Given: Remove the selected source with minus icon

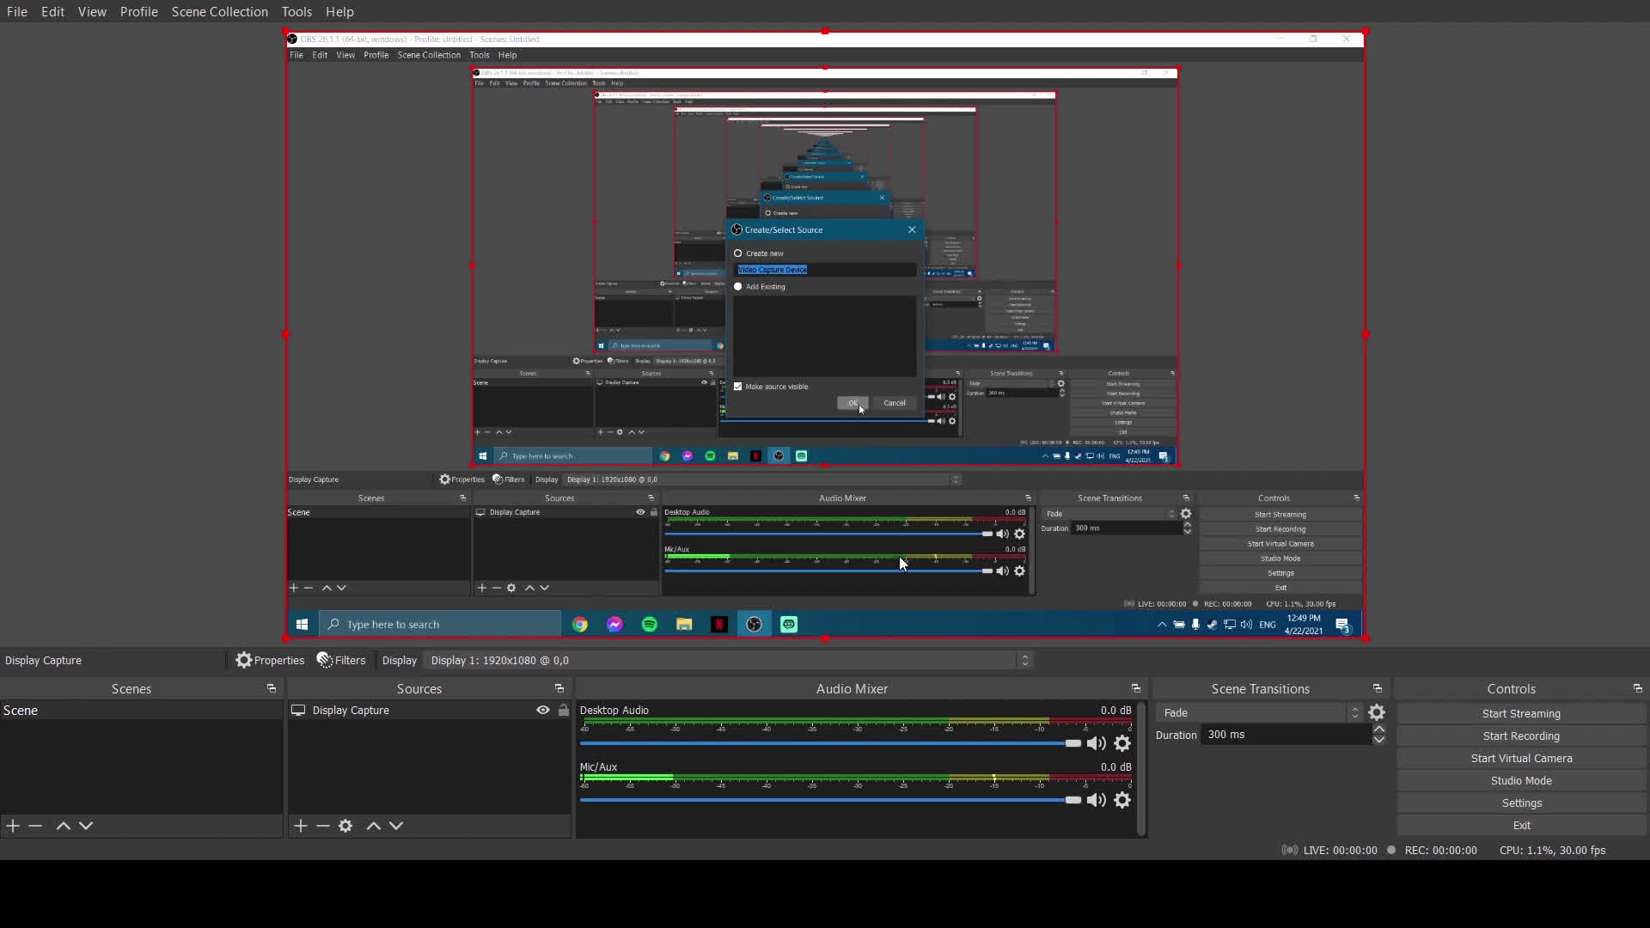Looking at the screenshot, I should coord(323,826).
